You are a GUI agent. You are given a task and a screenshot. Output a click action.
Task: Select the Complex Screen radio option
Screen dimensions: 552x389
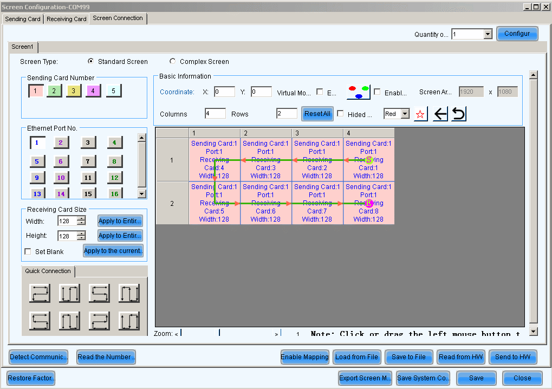pyautogui.click(x=173, y=62)
